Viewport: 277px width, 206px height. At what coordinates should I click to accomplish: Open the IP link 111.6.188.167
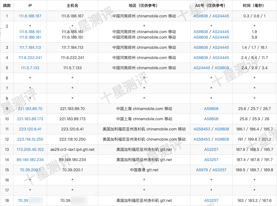pos(30,16)
